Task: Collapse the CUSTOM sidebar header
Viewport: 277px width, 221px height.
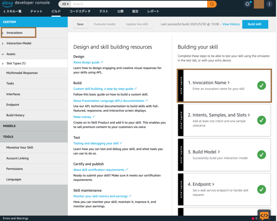Action: click(x=34, y=22)
